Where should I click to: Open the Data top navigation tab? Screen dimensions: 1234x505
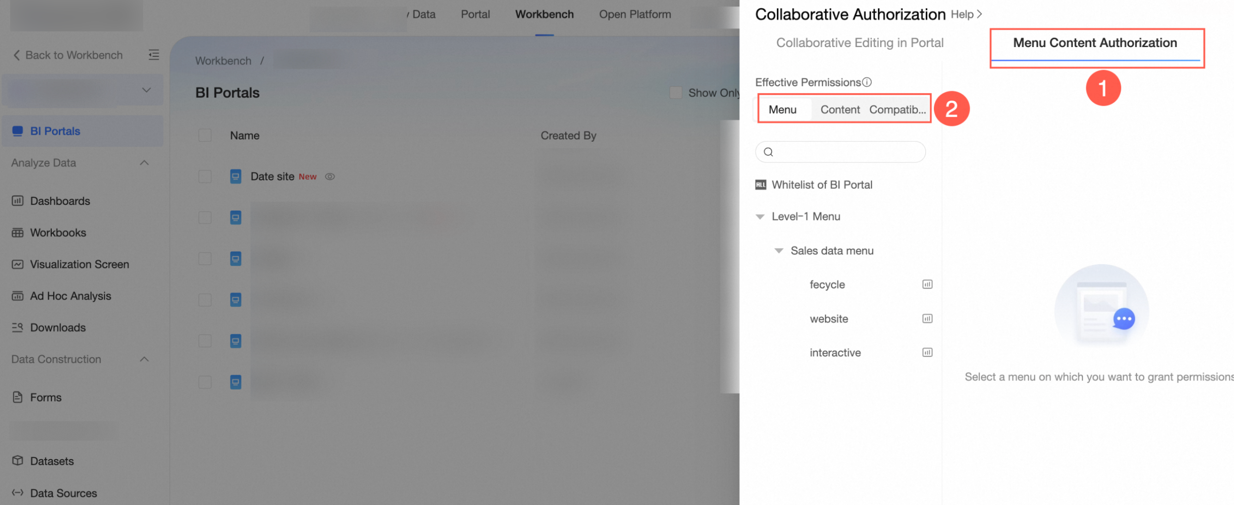[423, 14]
